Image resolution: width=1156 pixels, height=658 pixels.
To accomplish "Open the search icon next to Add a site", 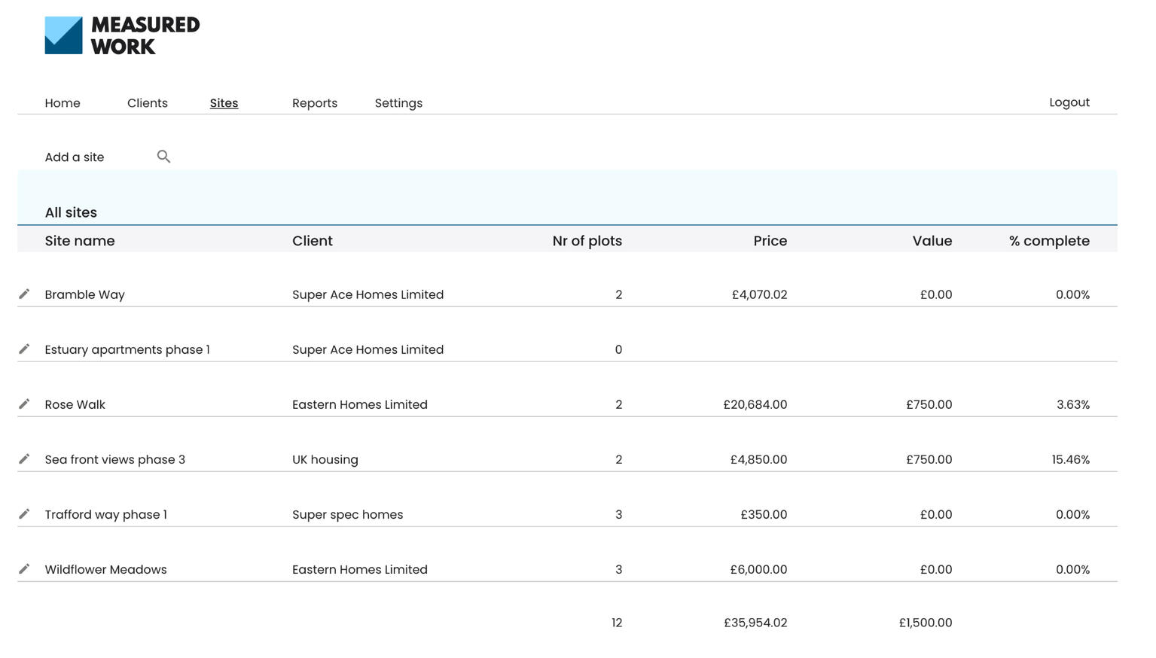I will tap(164, 157).
